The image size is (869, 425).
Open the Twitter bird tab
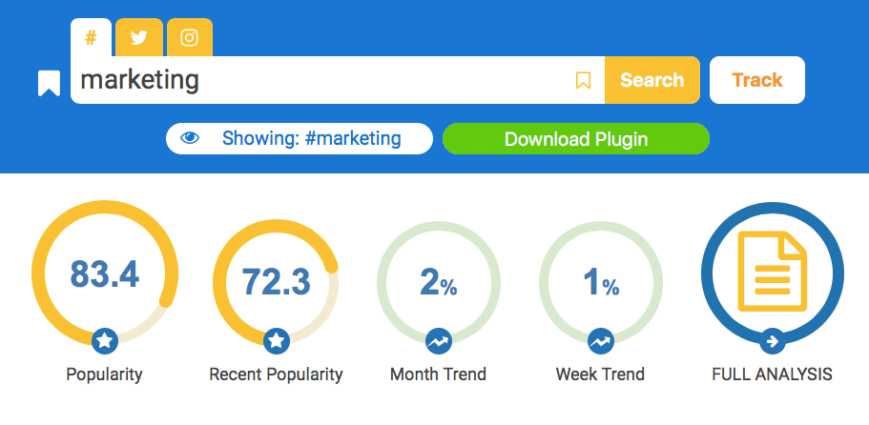(x=139, y=37)
